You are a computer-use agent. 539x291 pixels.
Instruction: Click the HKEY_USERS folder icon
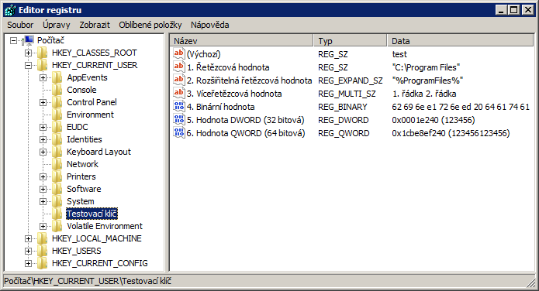coord(43,251)
